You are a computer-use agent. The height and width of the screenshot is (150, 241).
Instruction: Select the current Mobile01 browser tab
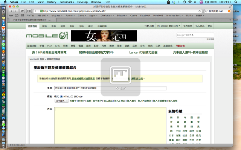pyautogui.click(x=32, y=20)
